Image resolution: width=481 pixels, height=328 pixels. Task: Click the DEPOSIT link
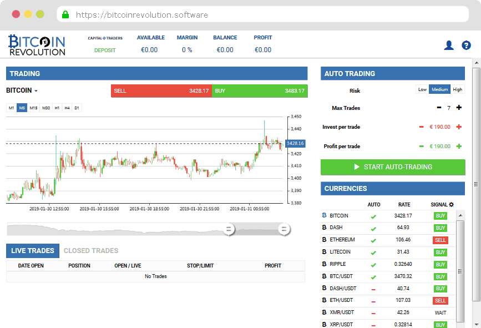105,51
